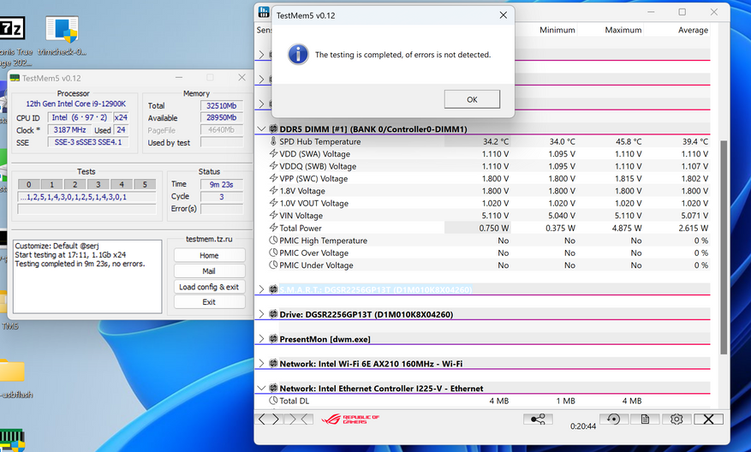Click the left navigation arrow in HWiNFO toolbar
Image resolution: width=751 pixels, height=452 pixels.
pos(263,419)
